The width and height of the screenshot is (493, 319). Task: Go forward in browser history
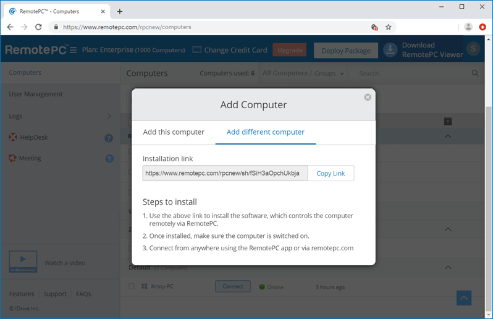[24, 27]
